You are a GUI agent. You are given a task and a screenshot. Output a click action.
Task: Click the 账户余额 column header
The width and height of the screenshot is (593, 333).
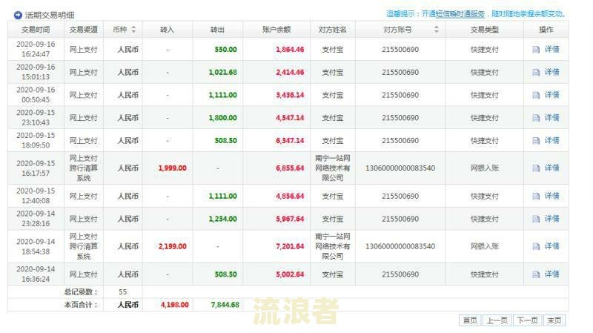[276, 30]
